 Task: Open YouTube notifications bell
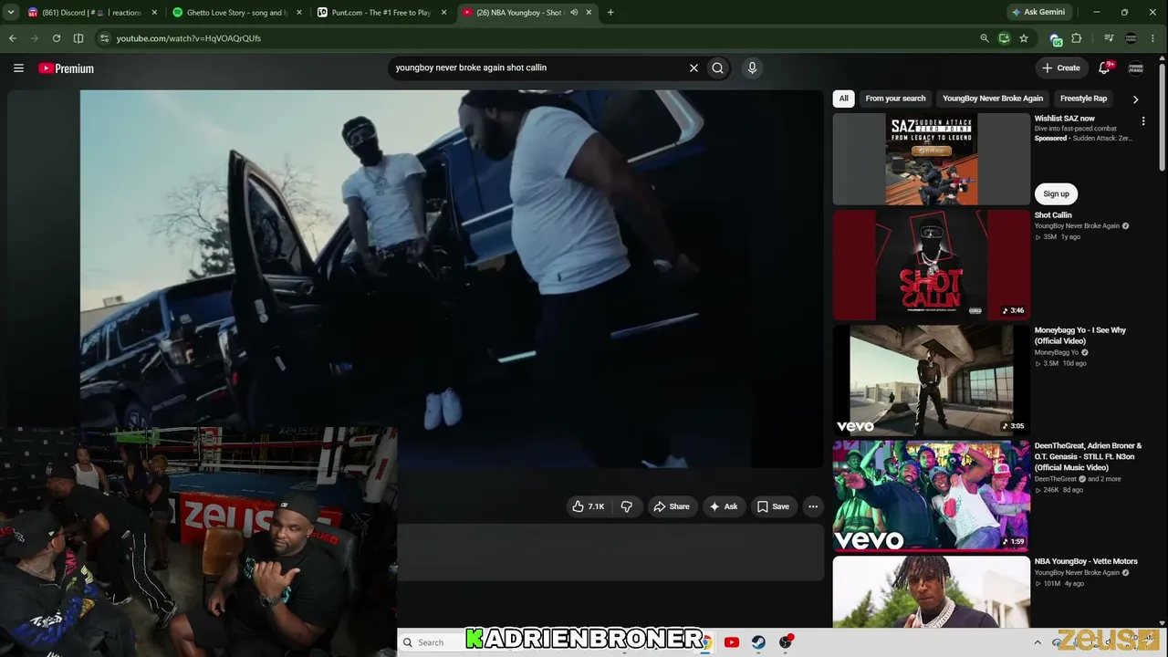tap(1104, 68)
